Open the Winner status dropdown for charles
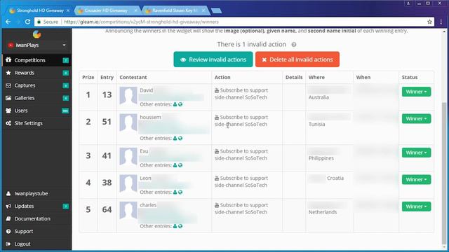This screenshot has width=449, height=252. click(x=416, y=206)
